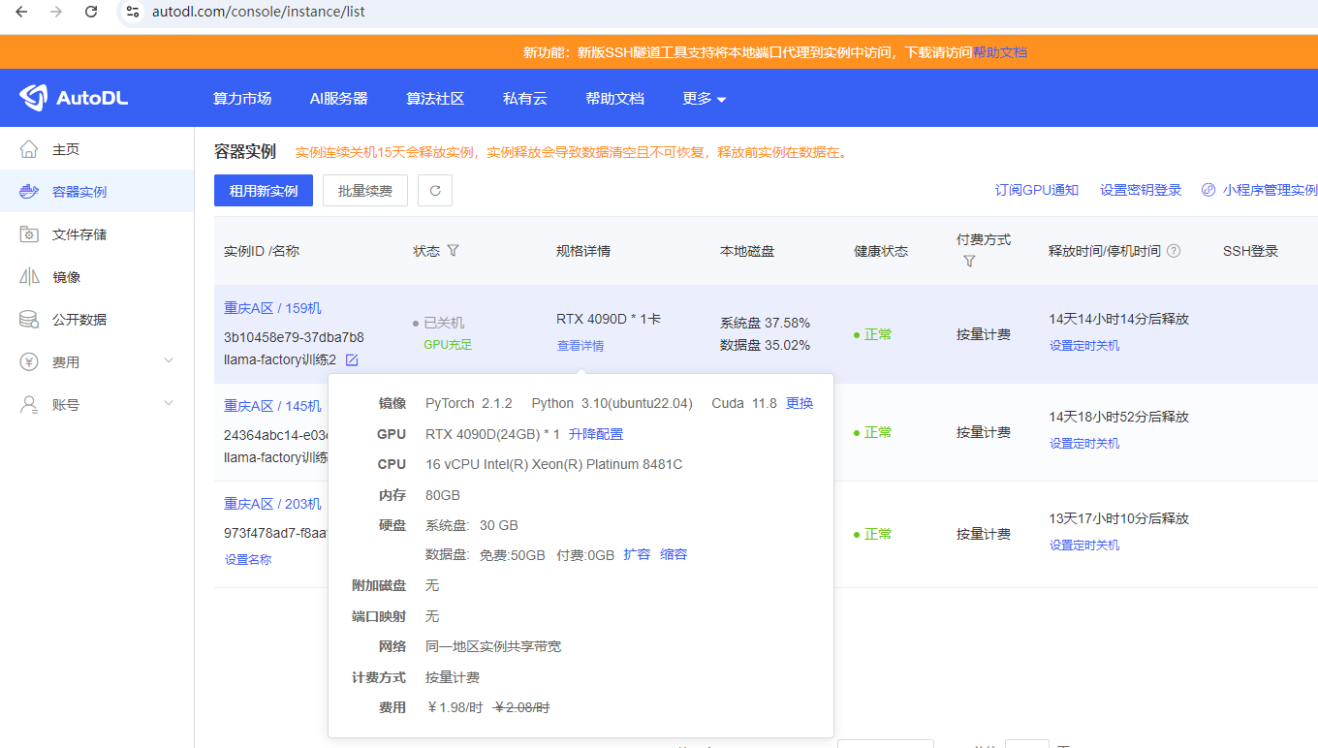1318x748 pixels.
Task: Click 升降配置 link next to GPU
Action: (x=596, y=434)
